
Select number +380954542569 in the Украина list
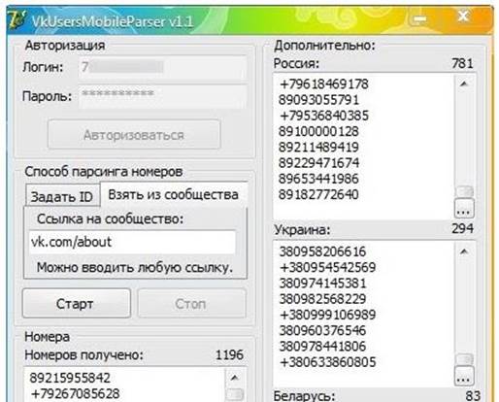coord(328,268)
